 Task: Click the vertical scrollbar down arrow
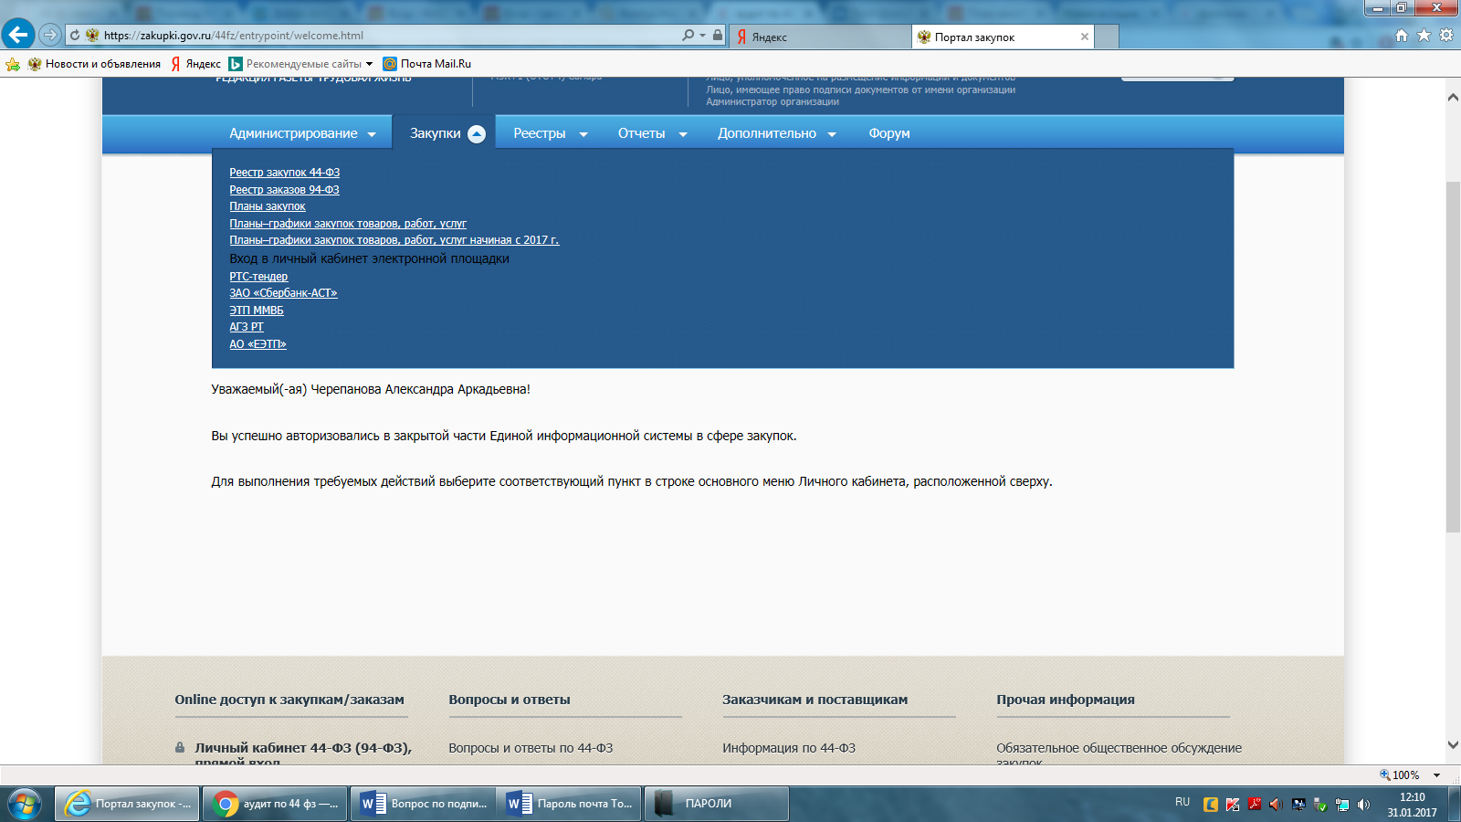click(1452, 745)
